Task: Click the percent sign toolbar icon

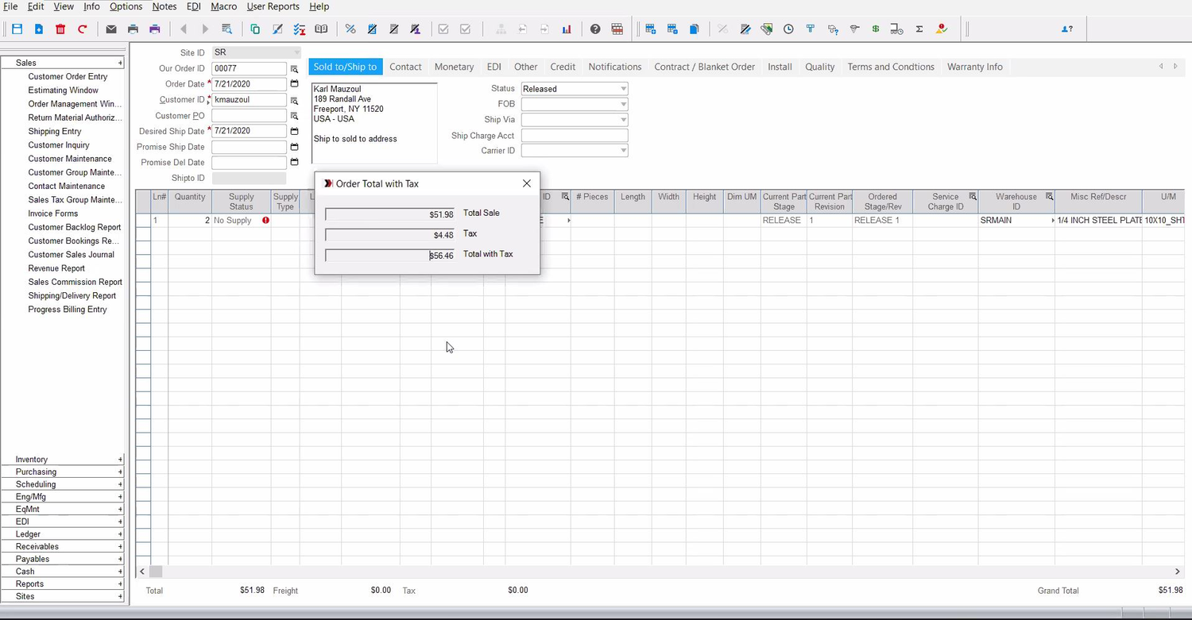Action: (x=350, y=29)
